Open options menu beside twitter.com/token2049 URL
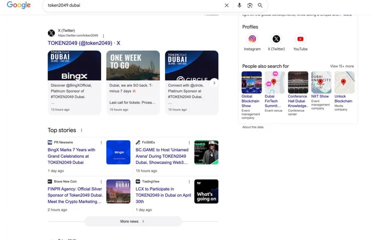This screenshot has height=240, width=372. [103, 36]
